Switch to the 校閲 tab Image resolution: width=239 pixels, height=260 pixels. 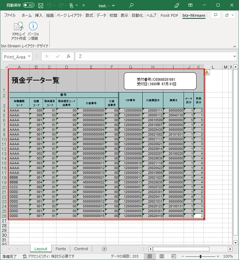[113, 15]
